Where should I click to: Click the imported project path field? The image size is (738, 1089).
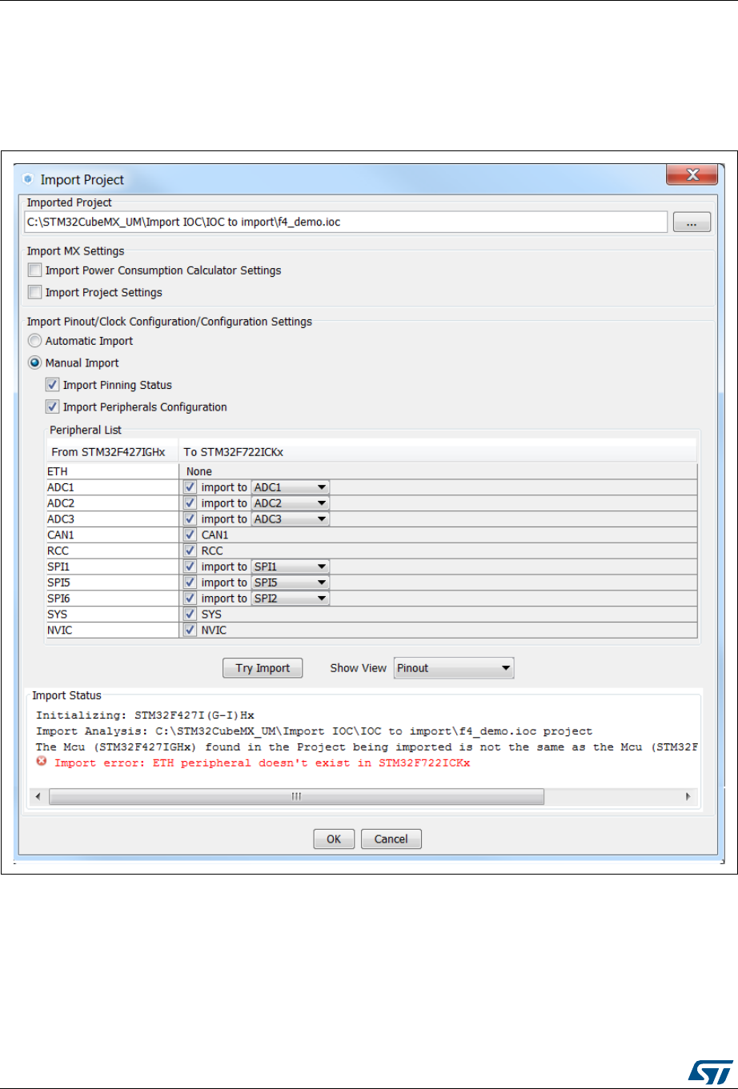pyautogui.click(x=347, y=222)
